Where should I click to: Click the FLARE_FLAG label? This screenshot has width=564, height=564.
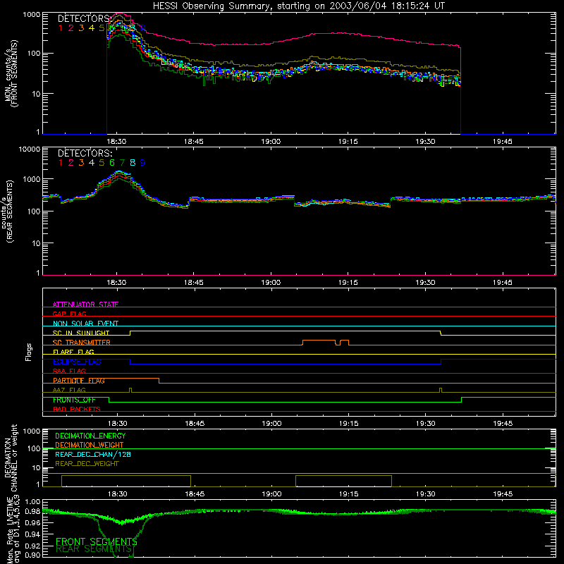(x=73, y=352)
